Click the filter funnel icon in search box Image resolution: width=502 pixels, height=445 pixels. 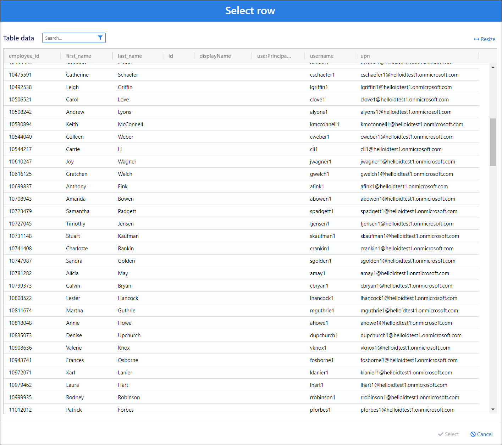coord(100,38)
